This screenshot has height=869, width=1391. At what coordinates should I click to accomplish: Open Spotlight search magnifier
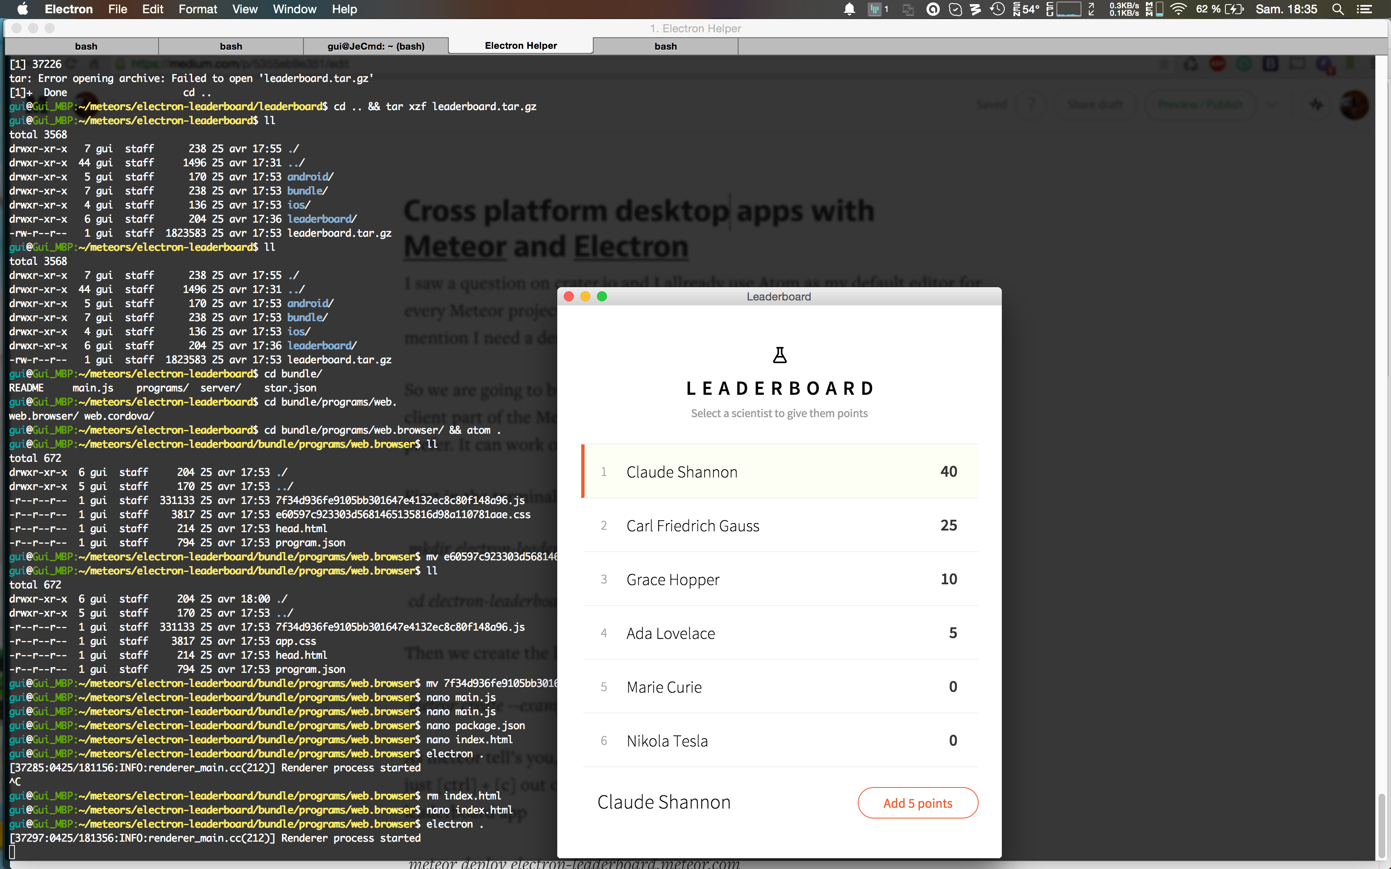pyautogui.click(x=1338, y=9)
